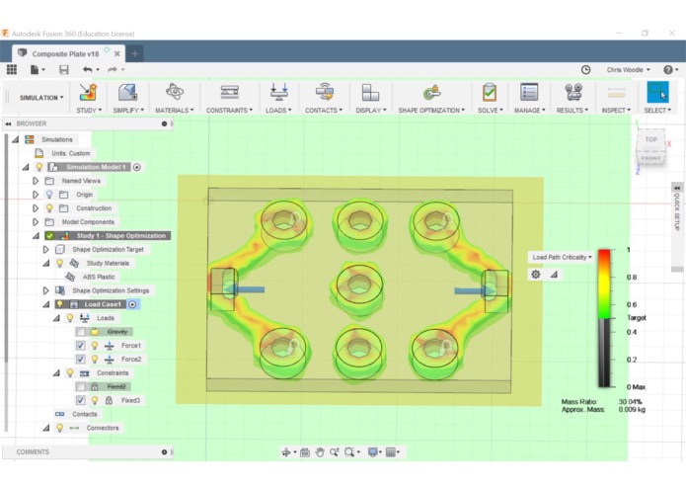Expand the Origin folder
This screenshot has width=686, height=488.
click(x=36, y=195)
